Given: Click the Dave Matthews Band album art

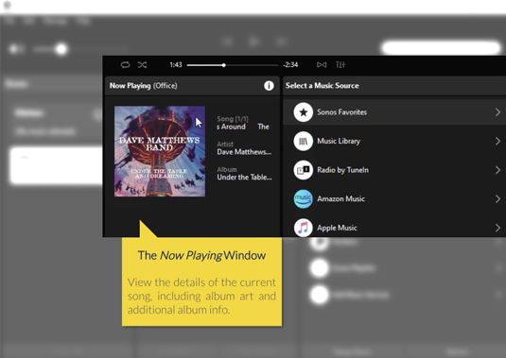Looking at the screenshot, I should coord(160,151).
